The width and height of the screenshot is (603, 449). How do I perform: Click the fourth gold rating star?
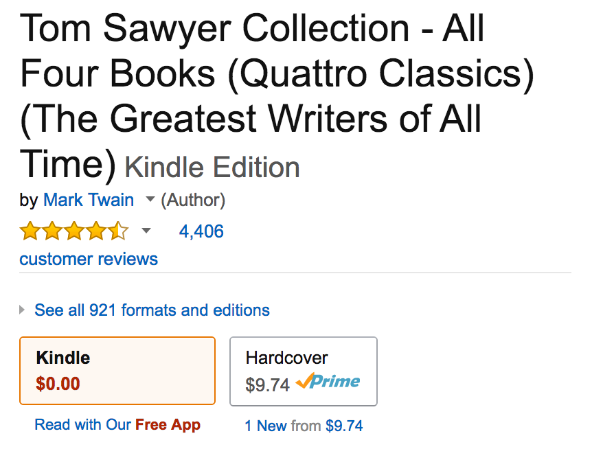(x=95, y=231)
